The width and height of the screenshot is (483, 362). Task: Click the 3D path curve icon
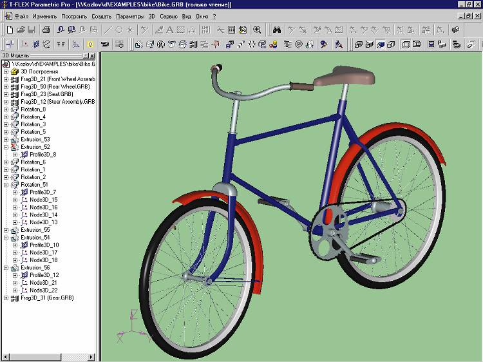(46, 44)
